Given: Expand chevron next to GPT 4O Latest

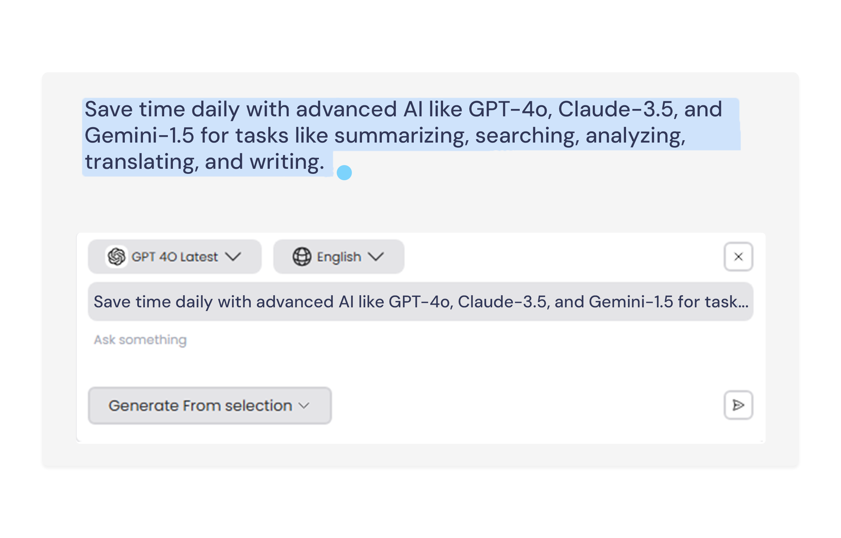Looking at the screenshot, I should tap(233, 257).
